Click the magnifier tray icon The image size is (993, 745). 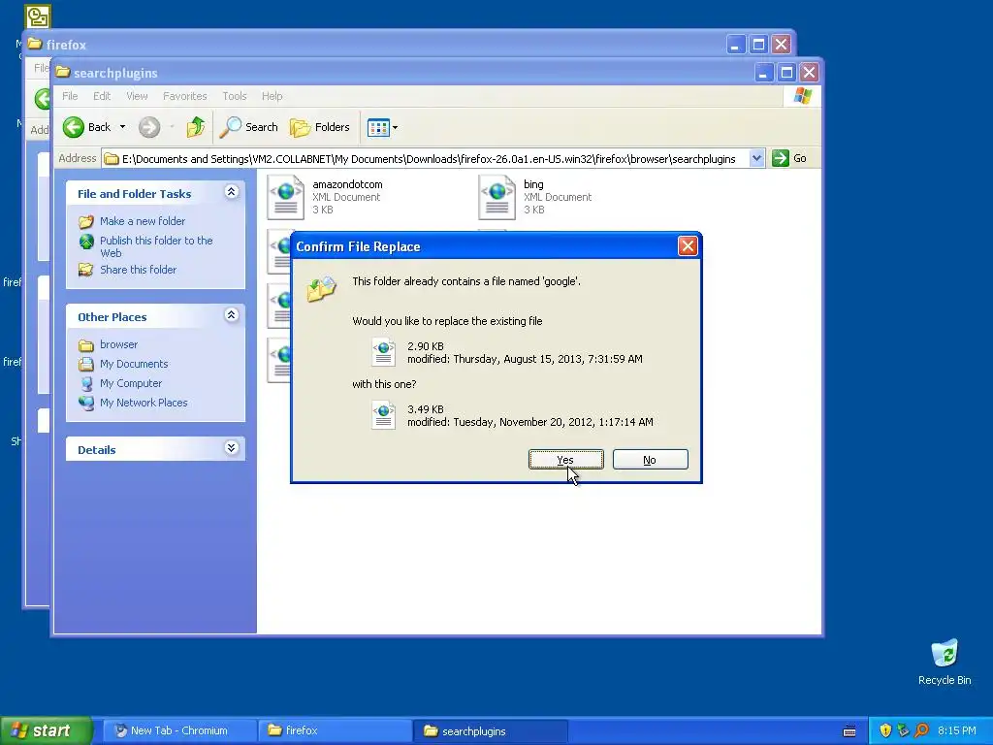921,730
